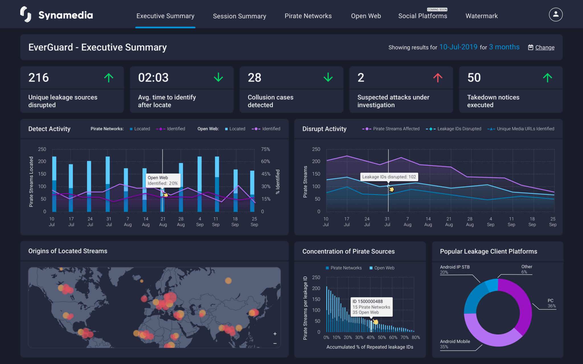
Task: Click the 216 unique leakage sources value
Action: [39, 78]
